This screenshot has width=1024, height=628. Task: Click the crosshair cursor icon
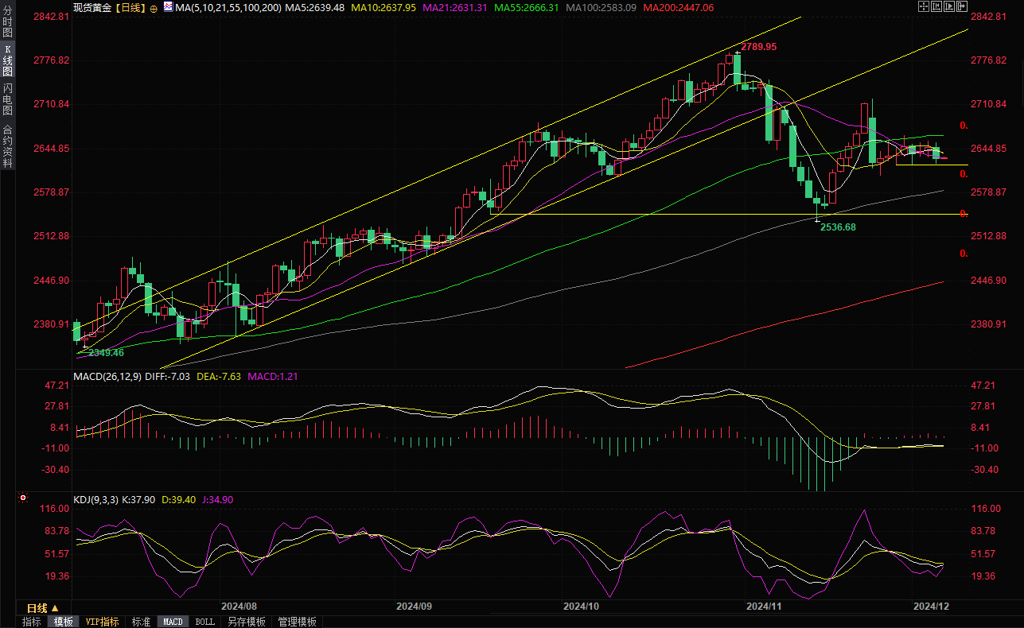coord(924,6)
